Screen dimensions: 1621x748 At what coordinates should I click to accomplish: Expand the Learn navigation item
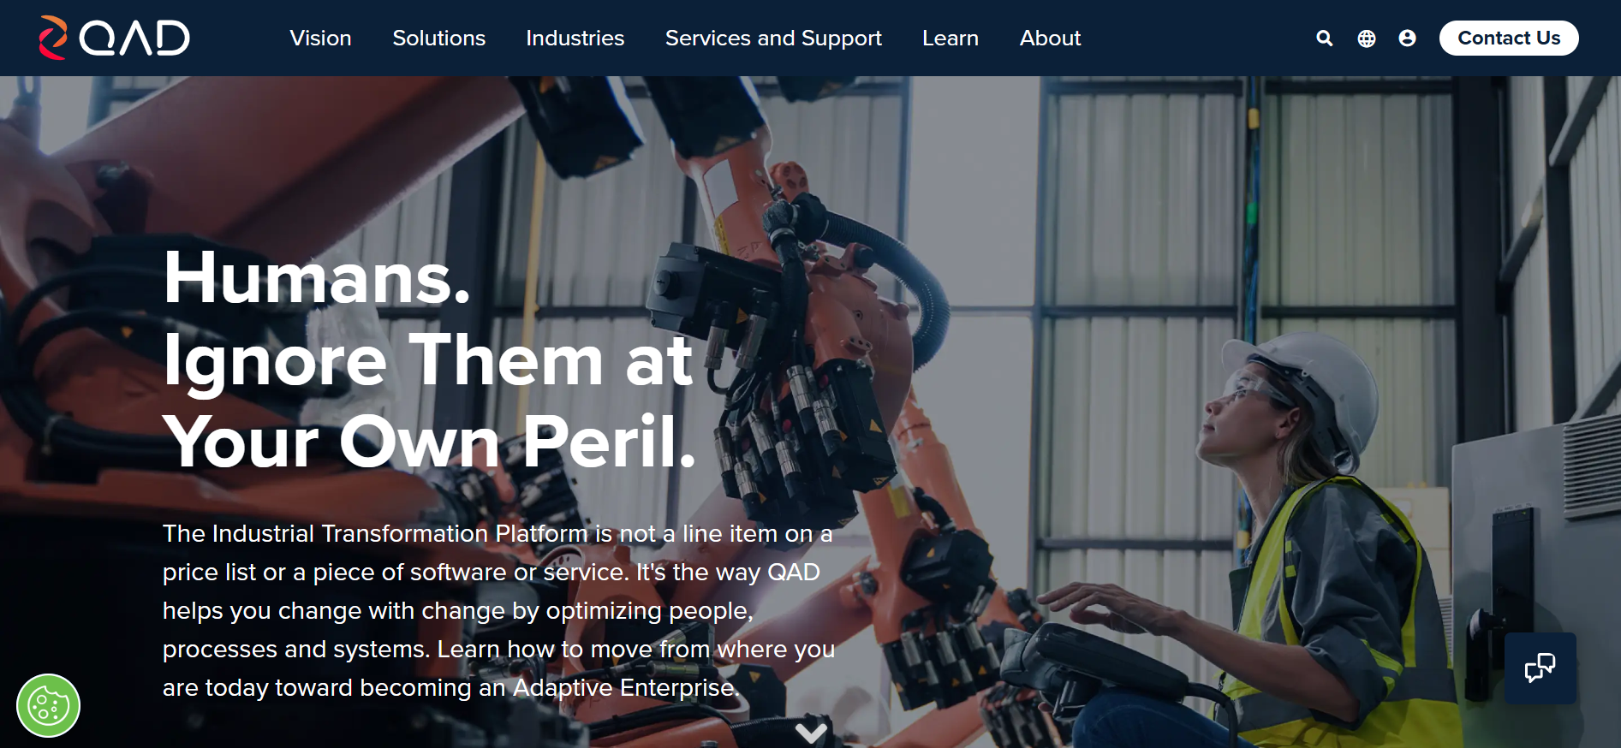[950, 39]
